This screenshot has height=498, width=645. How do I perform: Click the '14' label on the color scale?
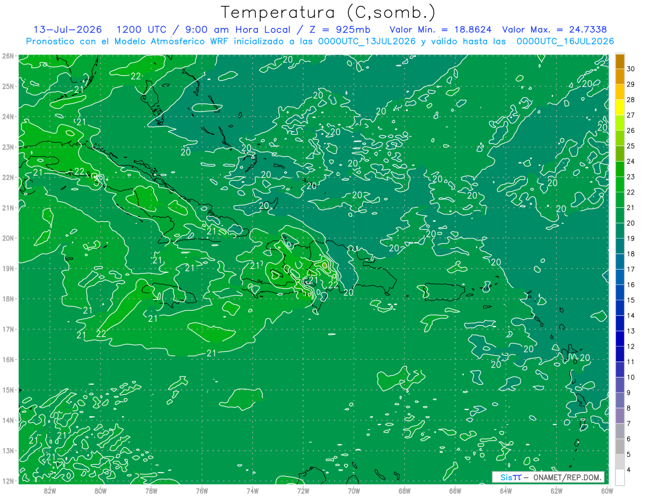tap(631, 315)
